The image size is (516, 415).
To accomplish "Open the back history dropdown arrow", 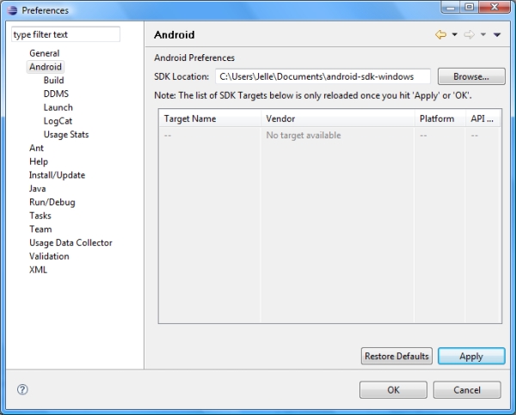I will (454, 35).
